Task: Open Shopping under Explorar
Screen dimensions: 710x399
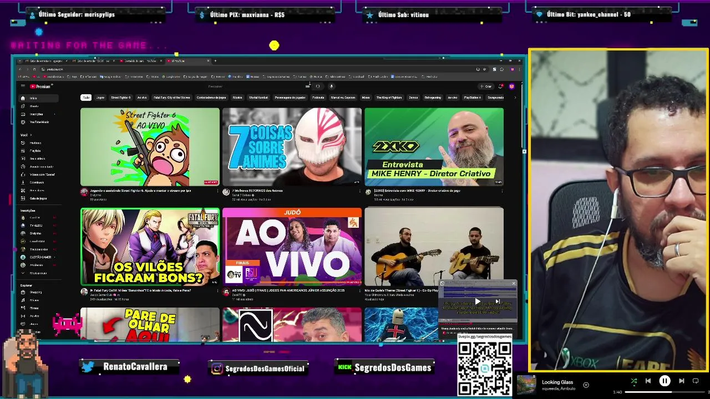Action: click(x=39, y=292)
